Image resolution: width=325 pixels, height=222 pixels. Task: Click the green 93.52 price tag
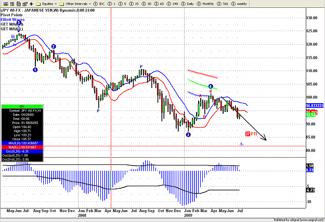click(310, 115)
